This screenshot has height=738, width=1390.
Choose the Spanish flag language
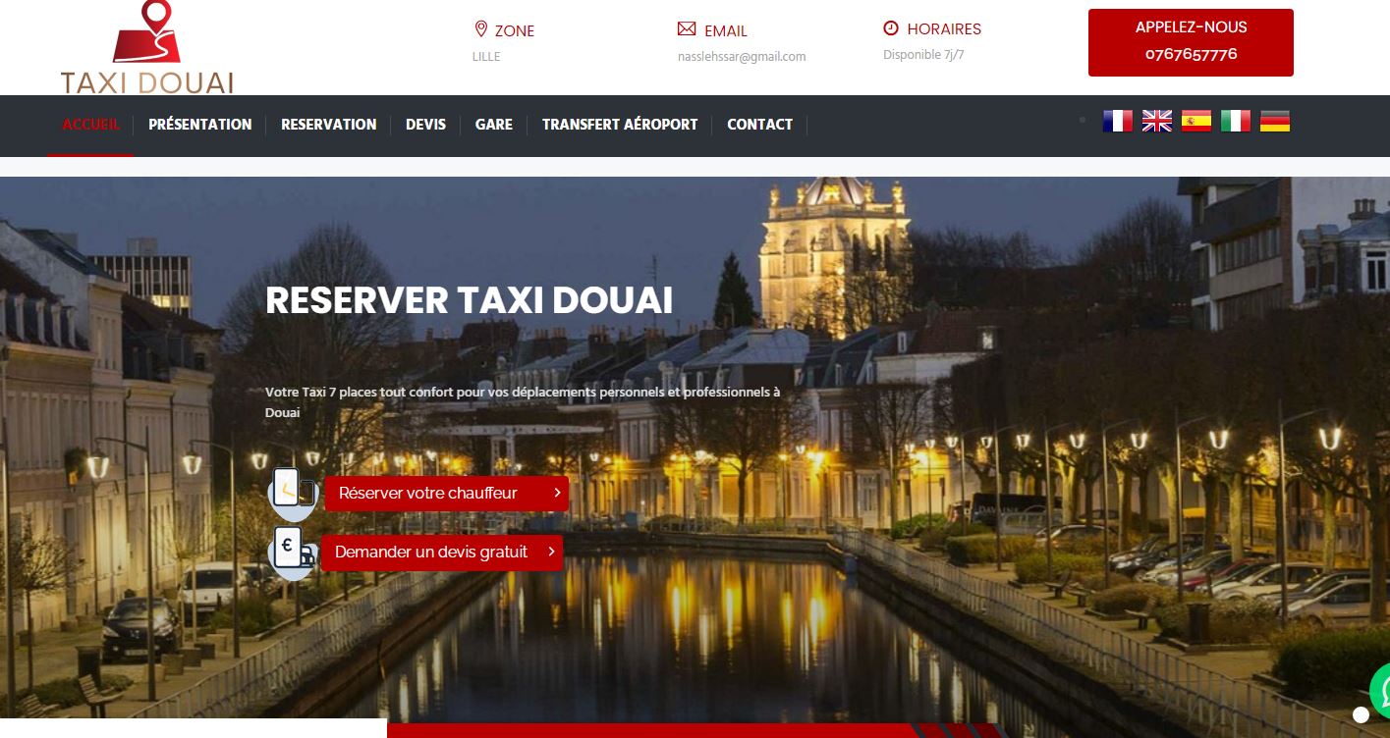coord(1195,122)
